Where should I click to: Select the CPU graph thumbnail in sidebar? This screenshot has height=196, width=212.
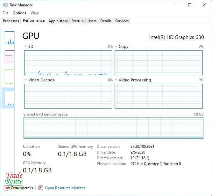(10, 38)
